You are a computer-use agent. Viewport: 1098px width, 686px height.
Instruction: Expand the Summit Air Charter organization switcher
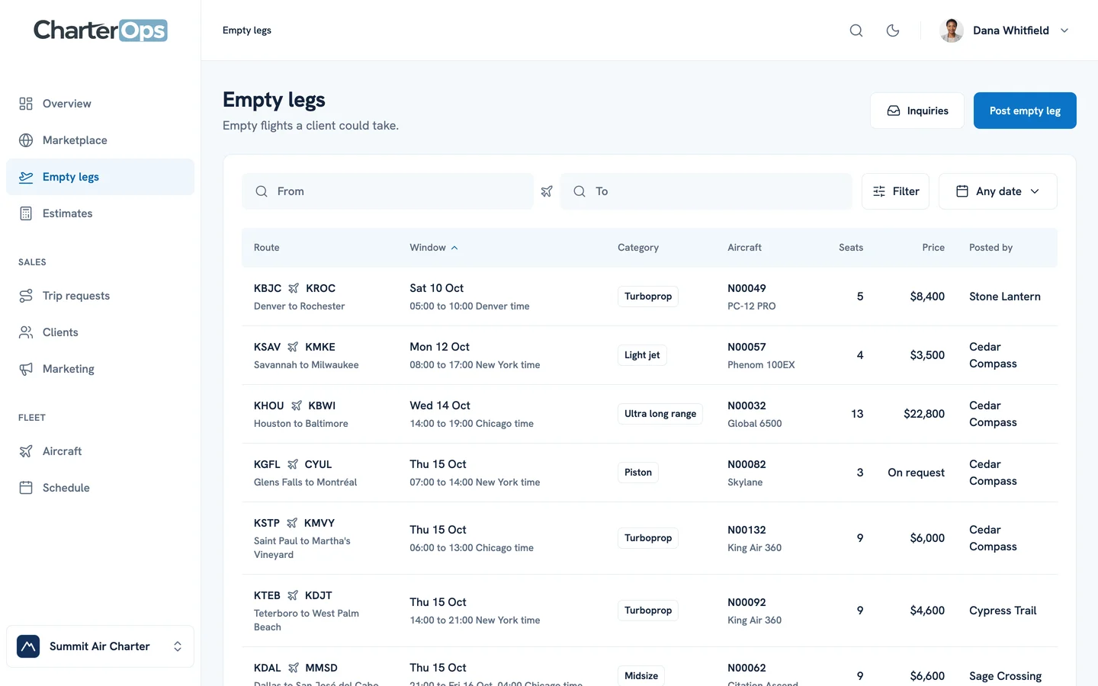tap(100, 646)
